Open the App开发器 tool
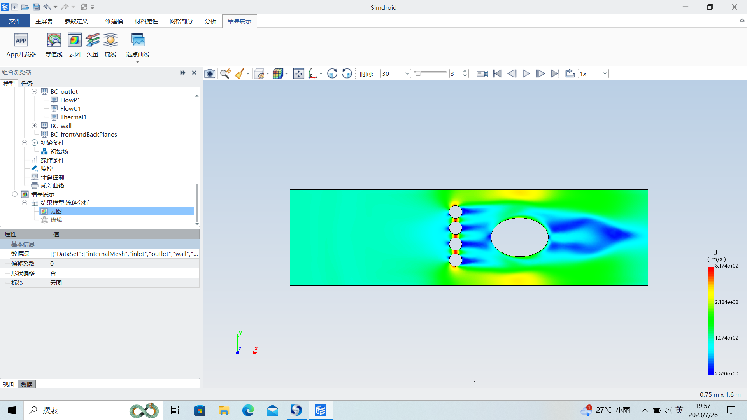Screen dimensions: 747x420 pos(21,45)
